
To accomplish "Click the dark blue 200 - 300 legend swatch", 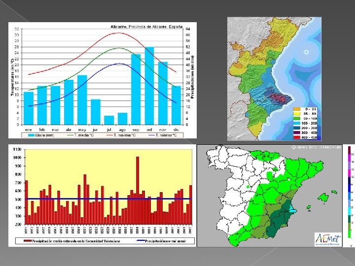I will pyautogui.click(x=297, y=128).
